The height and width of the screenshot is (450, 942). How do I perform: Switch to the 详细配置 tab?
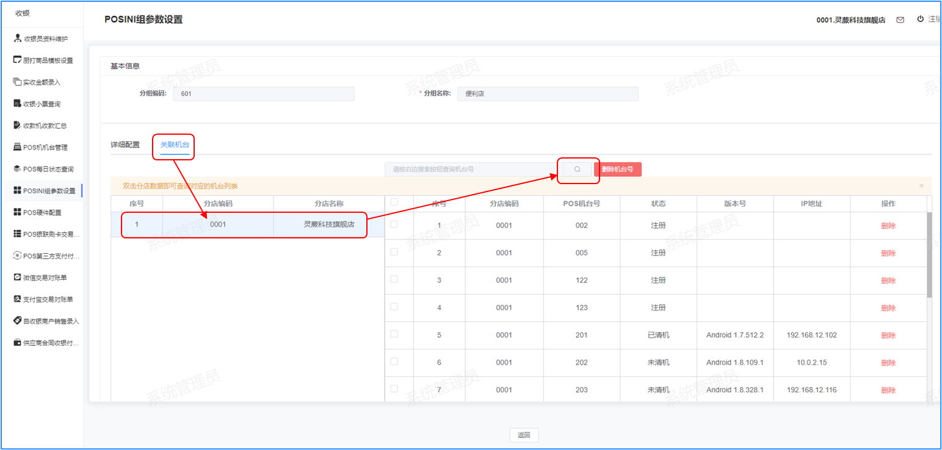pyautogui.click(x=125, y=145)
